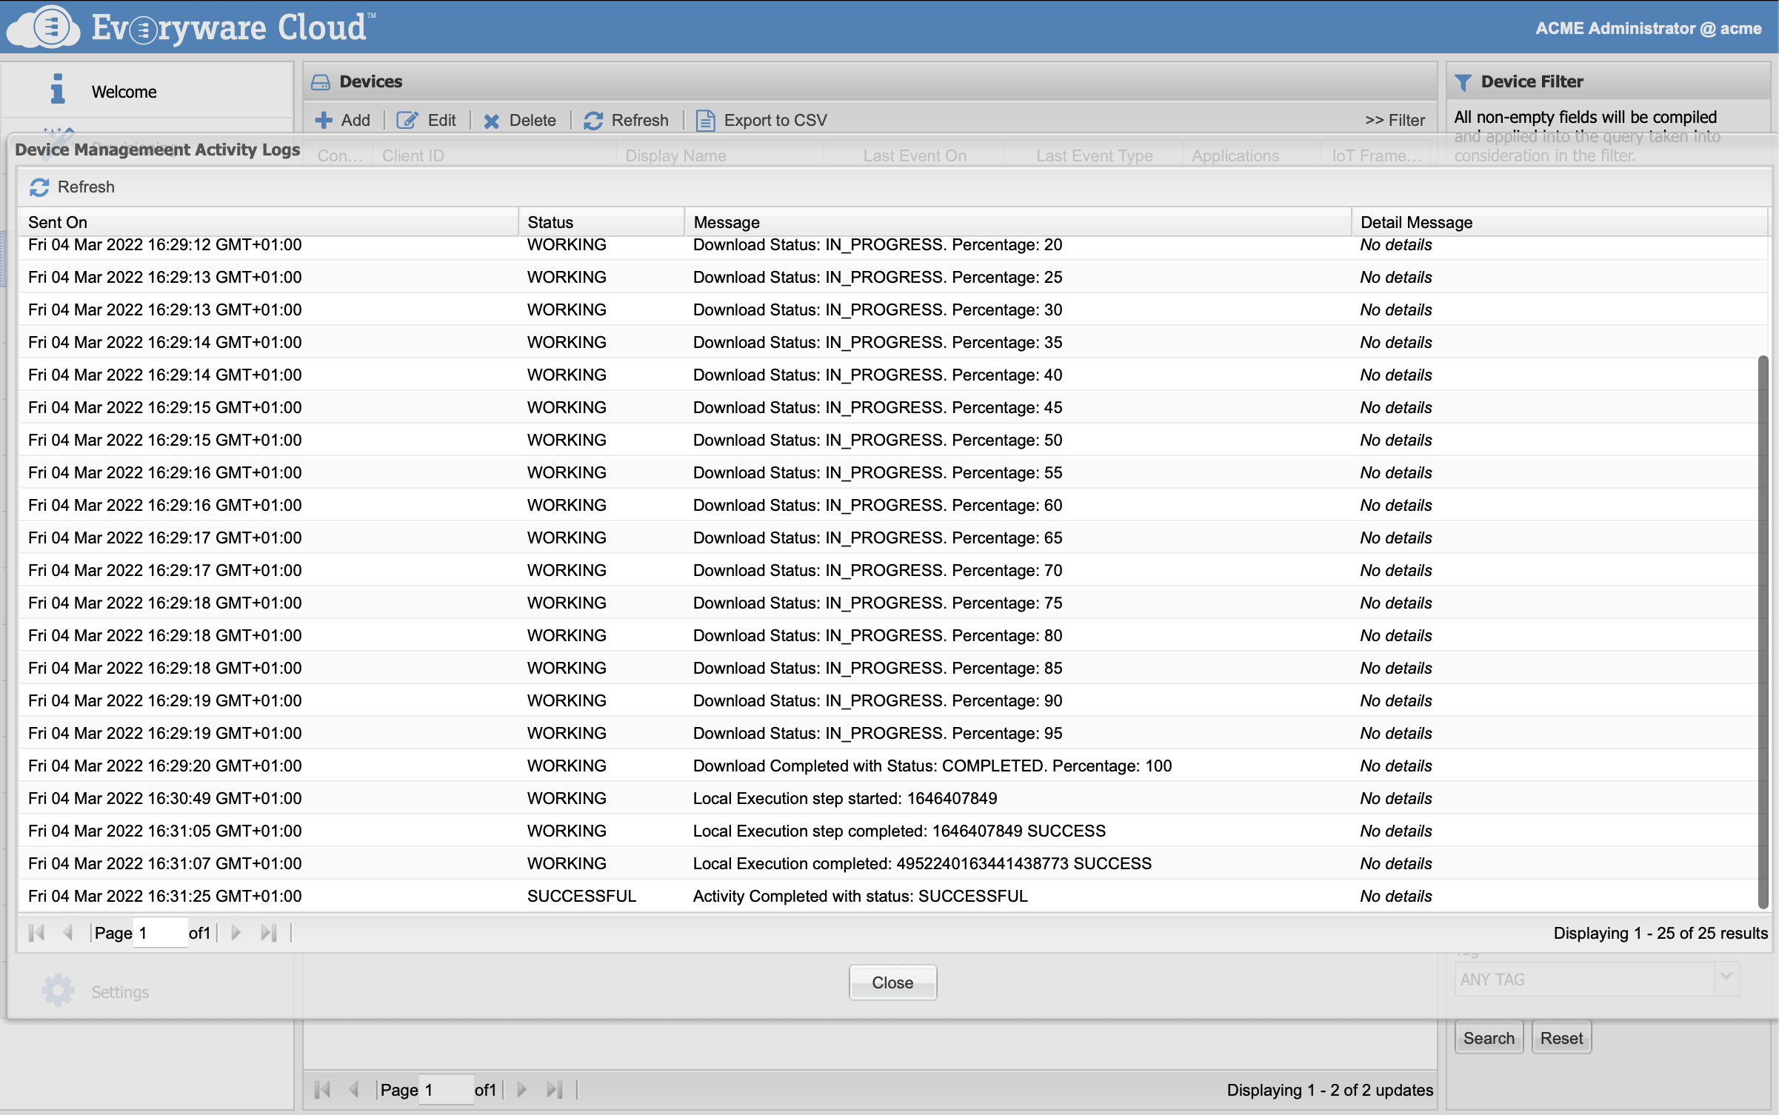
Task: Click the Reset button in Device Filter
Action: click(1561, 1038)
